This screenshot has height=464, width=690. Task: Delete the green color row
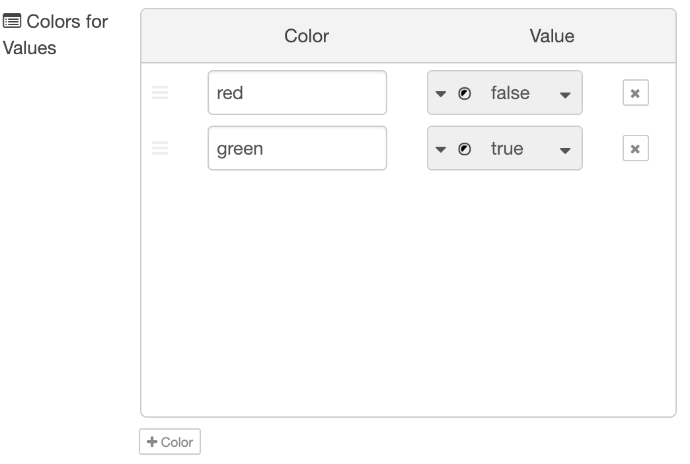coord(635,149)
